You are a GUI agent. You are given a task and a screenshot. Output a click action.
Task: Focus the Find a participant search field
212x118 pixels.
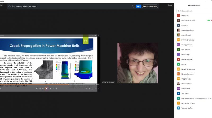195,11
